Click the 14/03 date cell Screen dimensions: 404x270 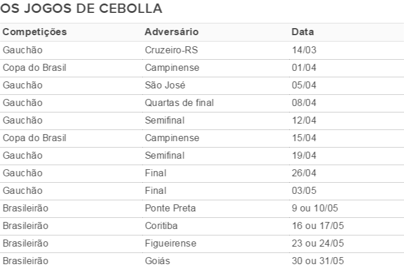pyautogui.click(x=304, y=50)
